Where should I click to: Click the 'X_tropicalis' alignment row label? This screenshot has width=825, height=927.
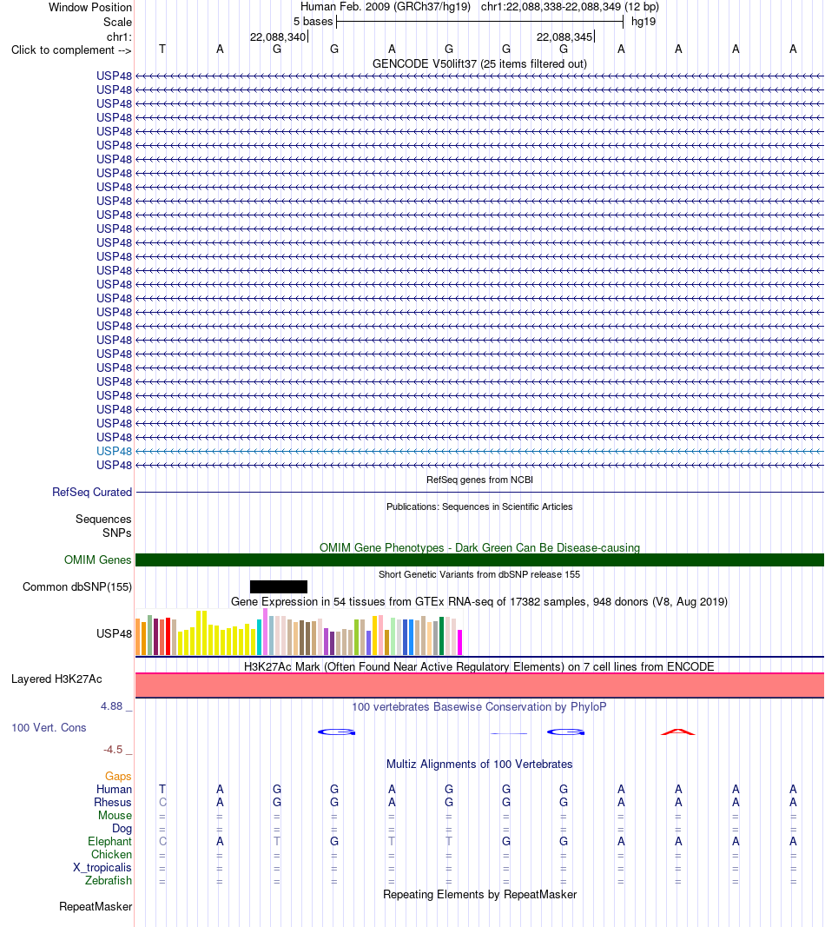(102, 867)
